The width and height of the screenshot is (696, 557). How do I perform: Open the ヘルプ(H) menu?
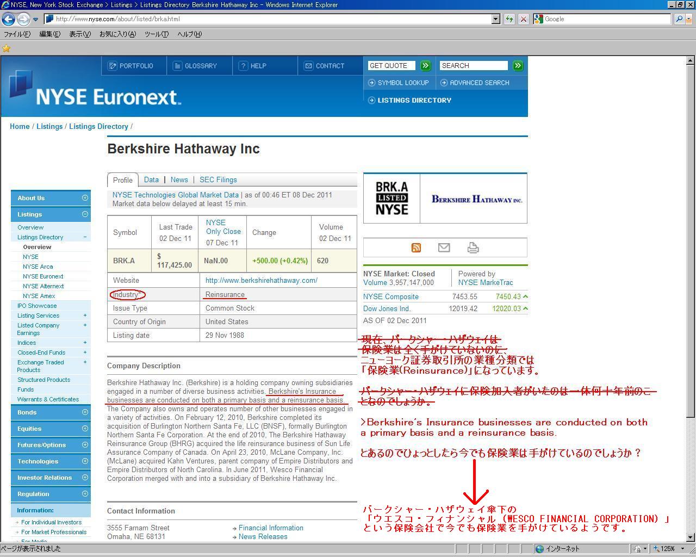[x=189, y=34]
